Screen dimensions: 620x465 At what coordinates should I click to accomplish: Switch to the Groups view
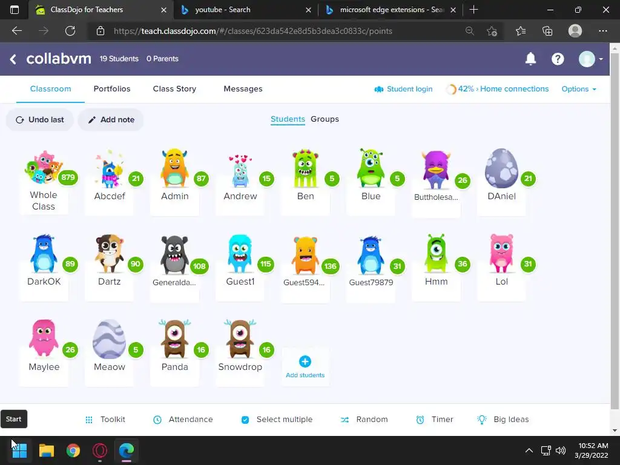[325, 119]
